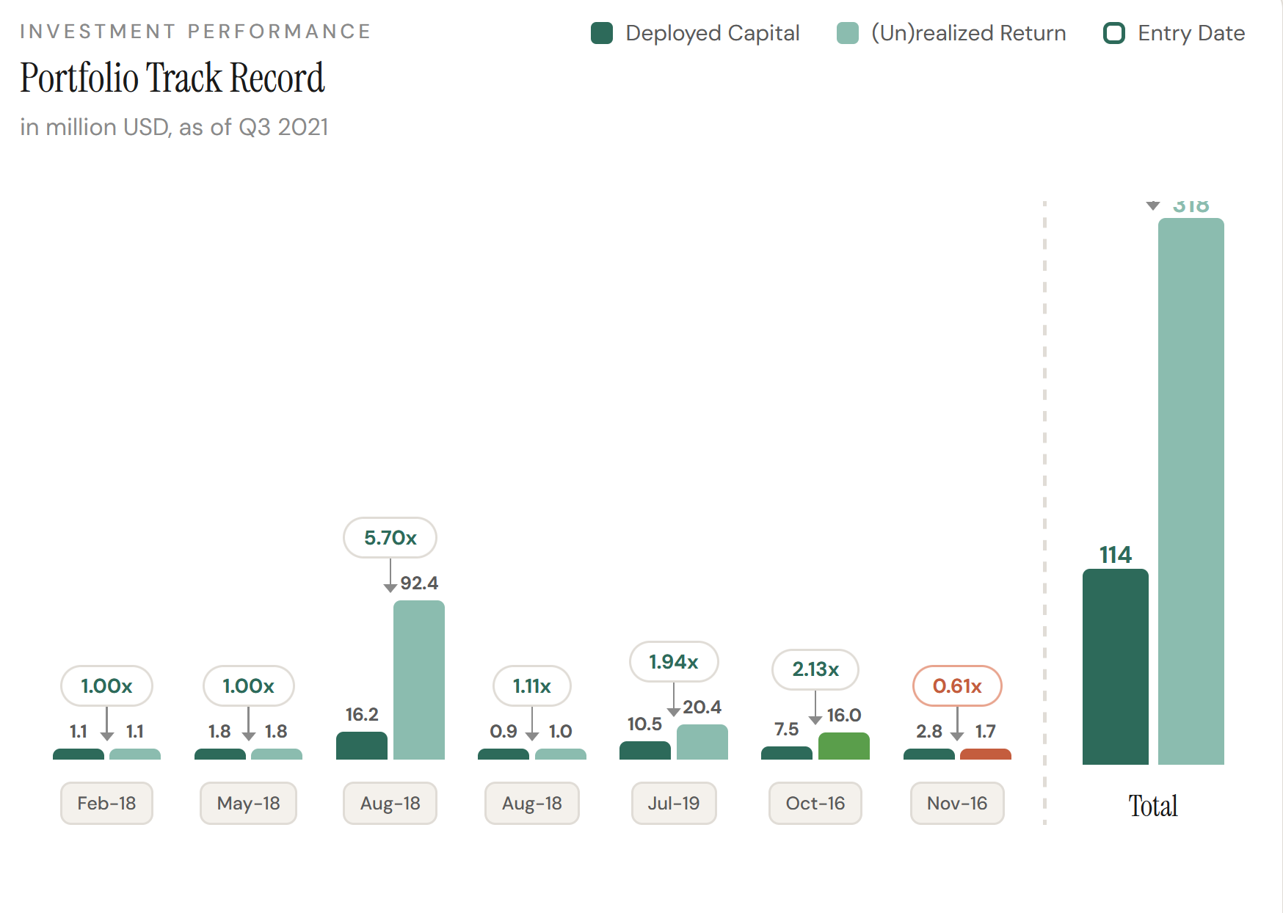
Task: Click the bright green 16.0 return bar
Action: (843, 746)
